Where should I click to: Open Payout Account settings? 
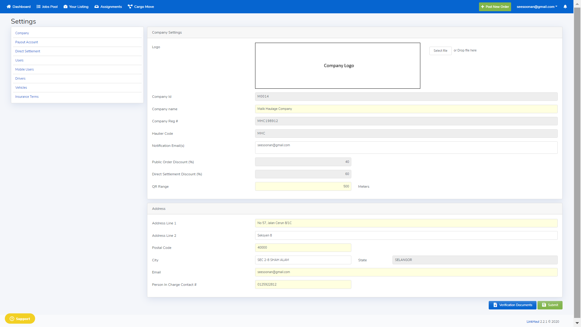[x=27, y=42]
